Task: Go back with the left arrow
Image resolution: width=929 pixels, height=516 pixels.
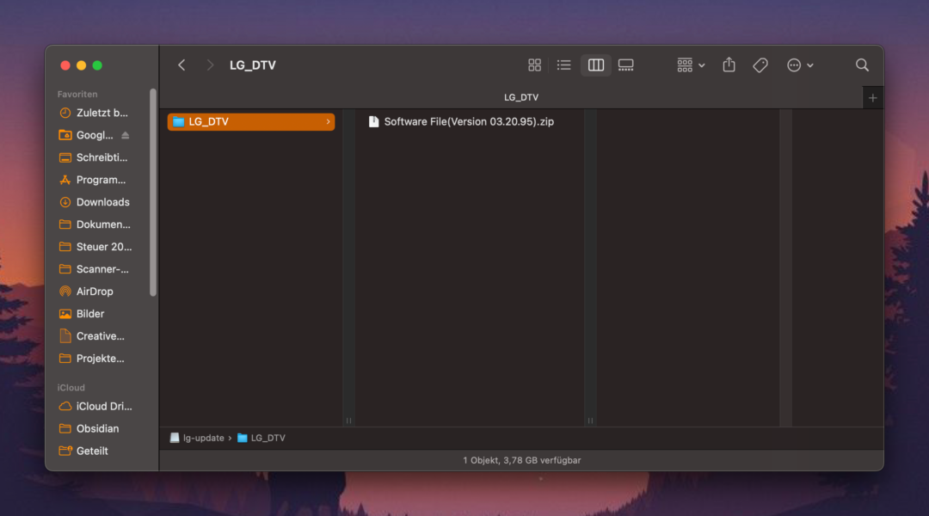Action: tap(181, 65)
